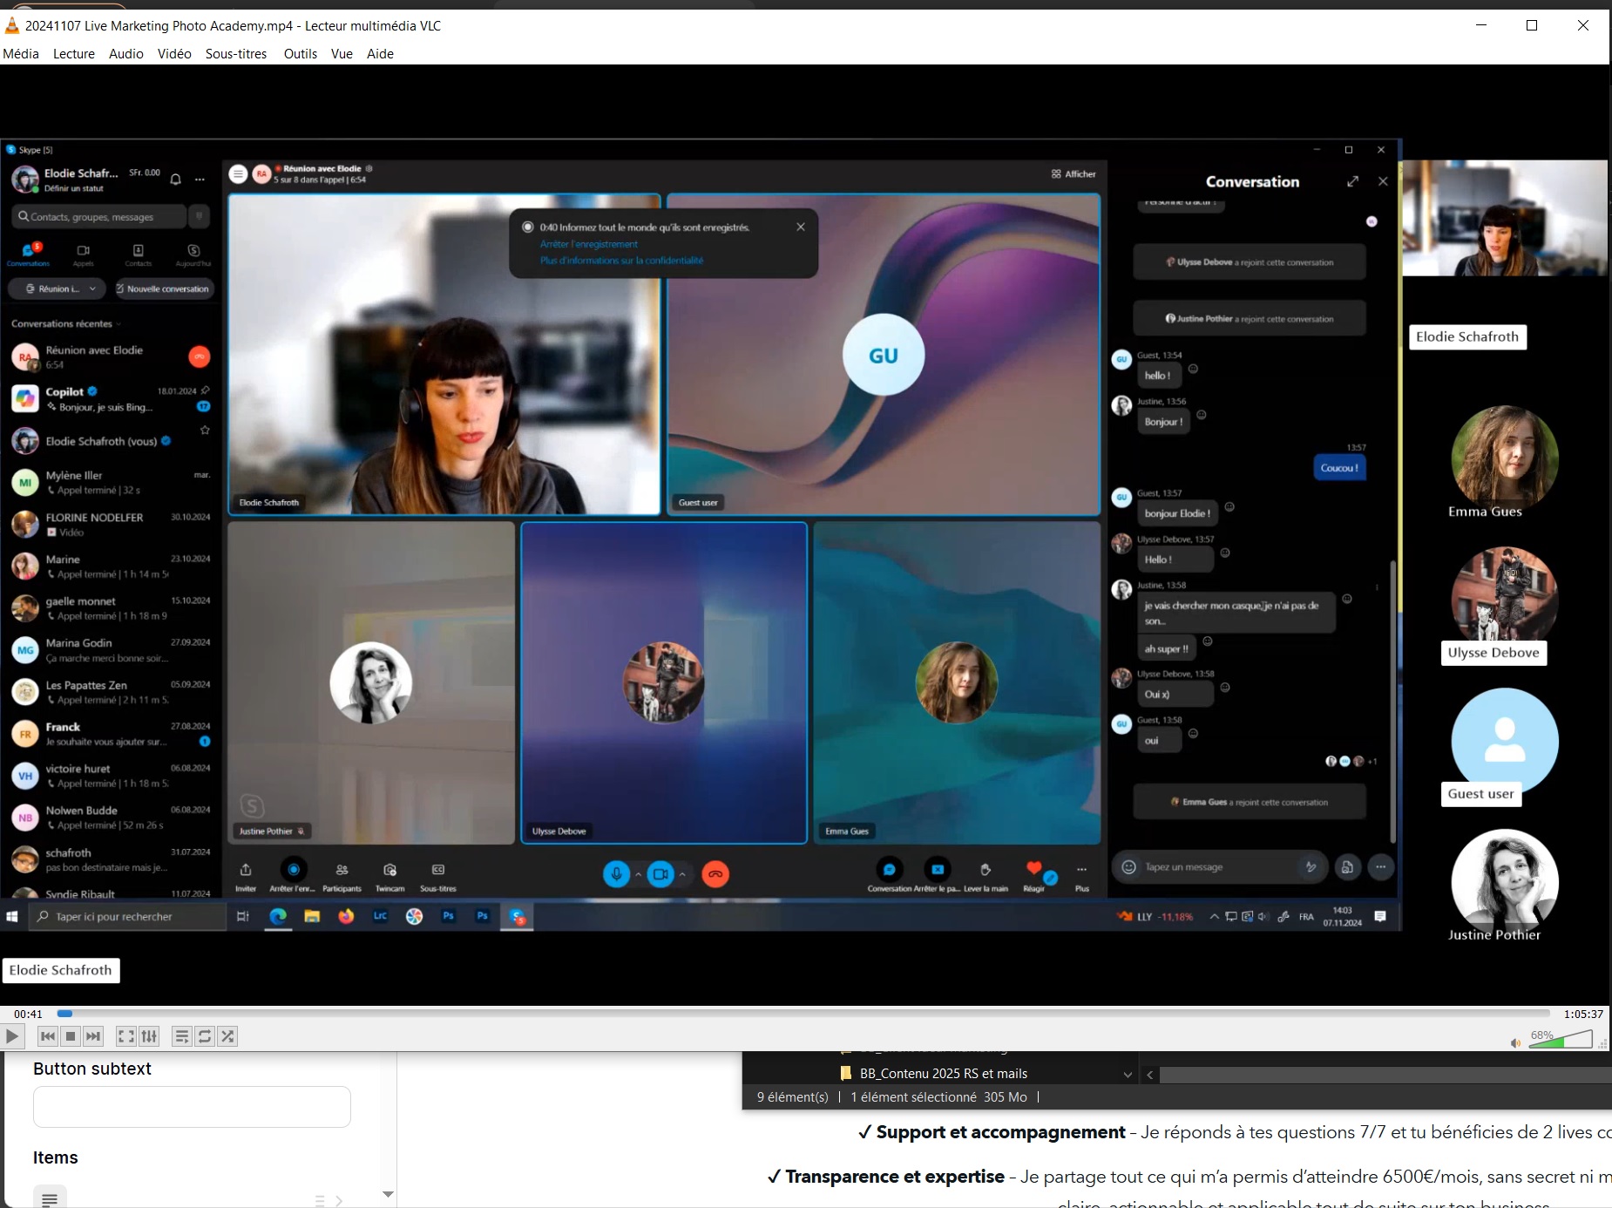
Task: Toggle loop repeat mode
Action: click(205, 1036)
